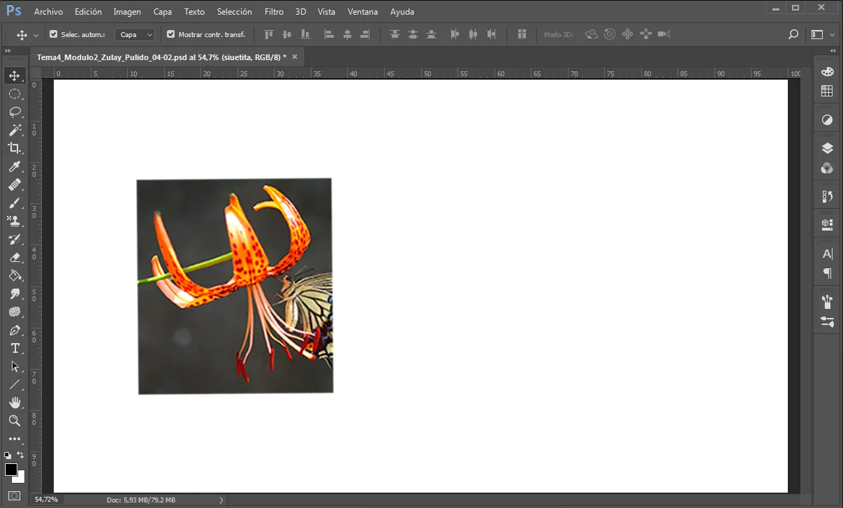Viewport: 843px width, 508px height.
Task: Open the Ayuda menu
Action: 402,12
